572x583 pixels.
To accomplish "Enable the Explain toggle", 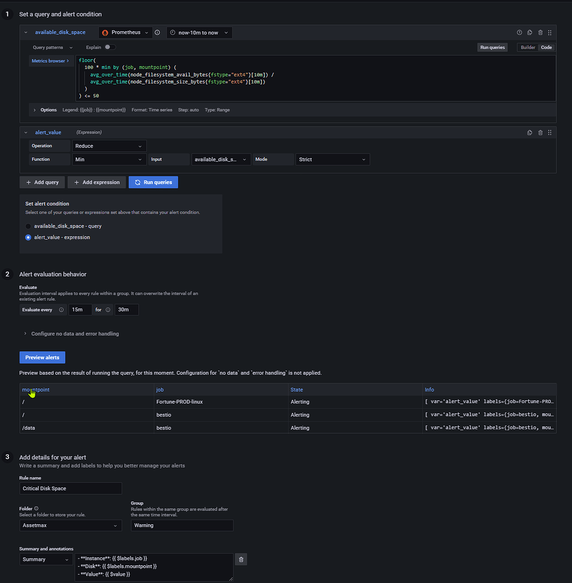I will (x=107, y=47).
